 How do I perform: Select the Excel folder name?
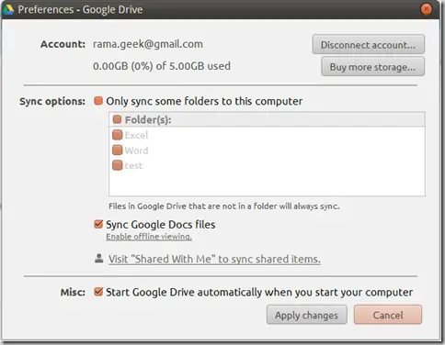pos(136,135)
